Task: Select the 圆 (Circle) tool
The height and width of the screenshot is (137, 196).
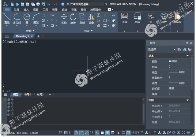Action: point(27,19)
